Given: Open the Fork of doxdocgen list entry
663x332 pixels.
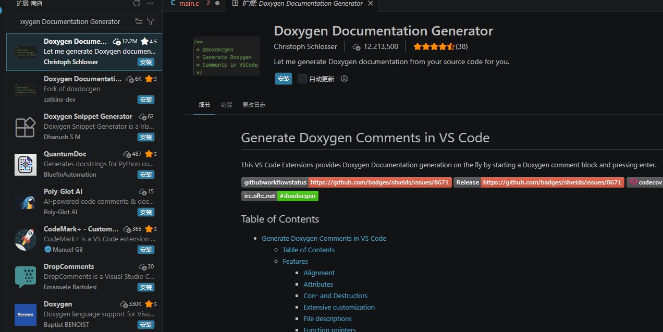Looking at the screenshot, I should coord(84,89).
